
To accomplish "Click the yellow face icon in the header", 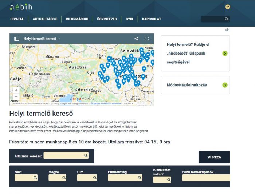I will [228, 7].
